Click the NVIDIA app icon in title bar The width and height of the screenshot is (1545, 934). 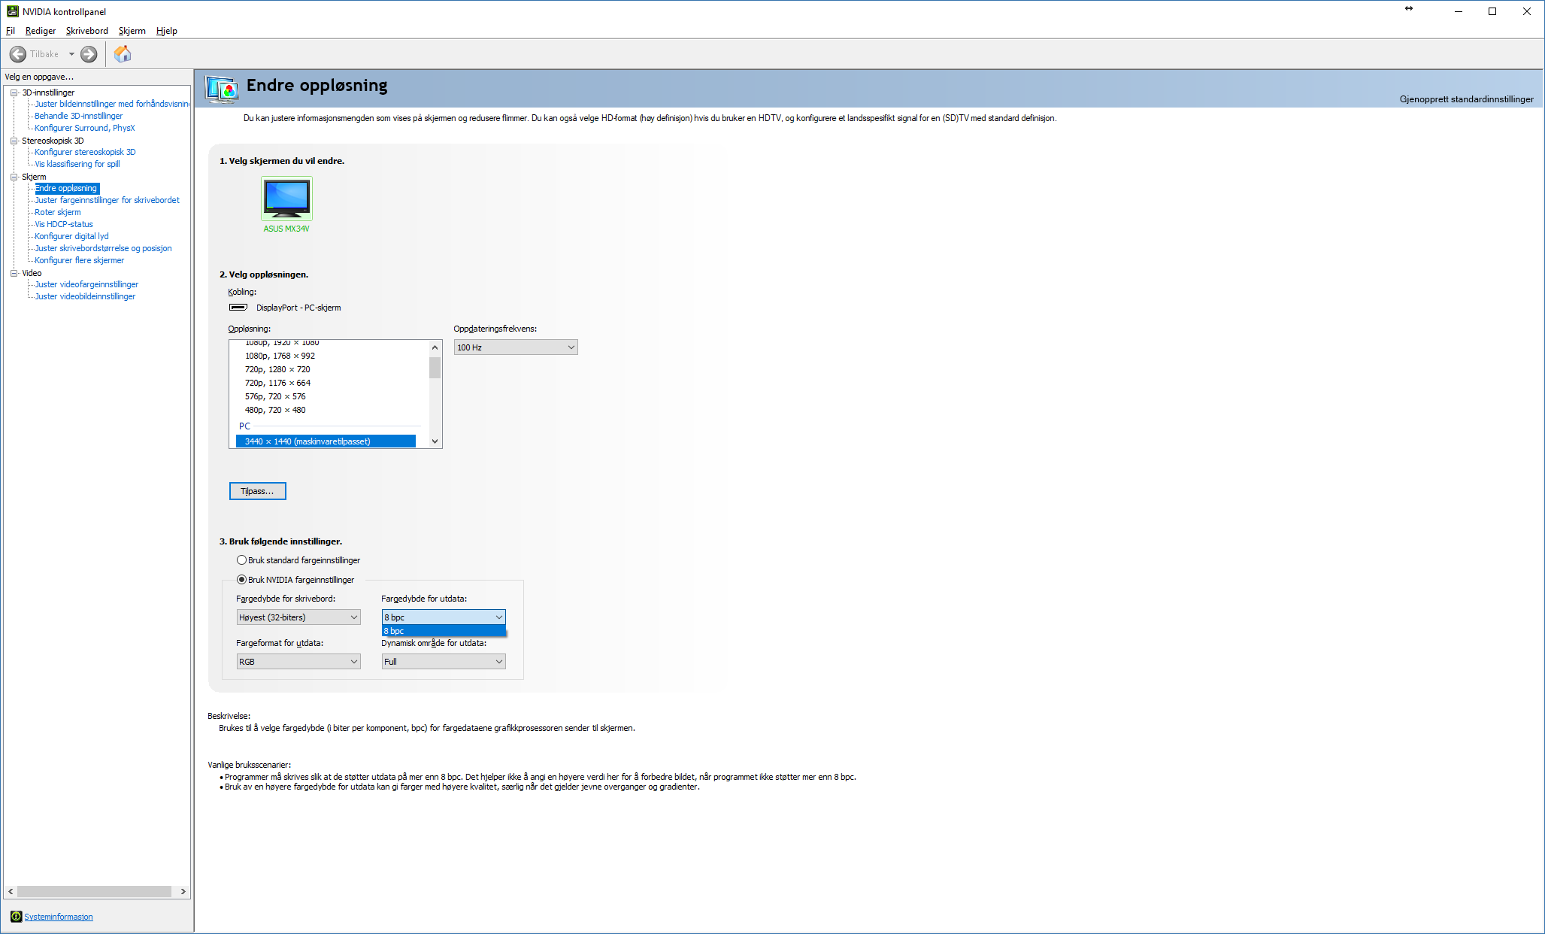pyautogui.click(x=12, y=11)
